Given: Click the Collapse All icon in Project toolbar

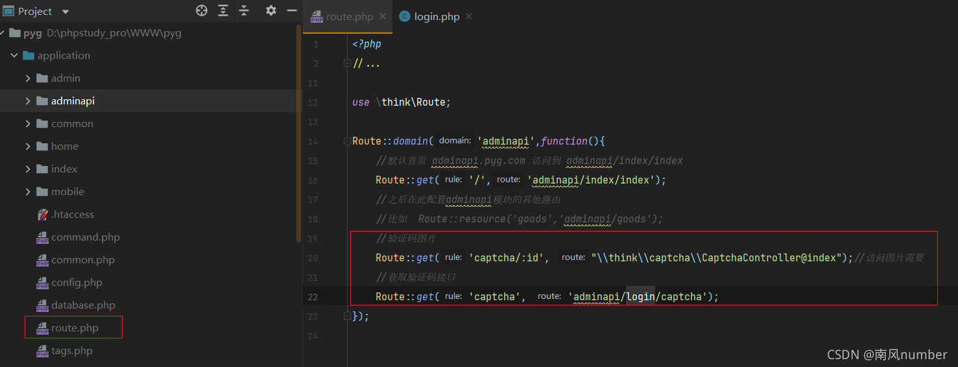Looking at the screenshot, I should click(244, 10).
